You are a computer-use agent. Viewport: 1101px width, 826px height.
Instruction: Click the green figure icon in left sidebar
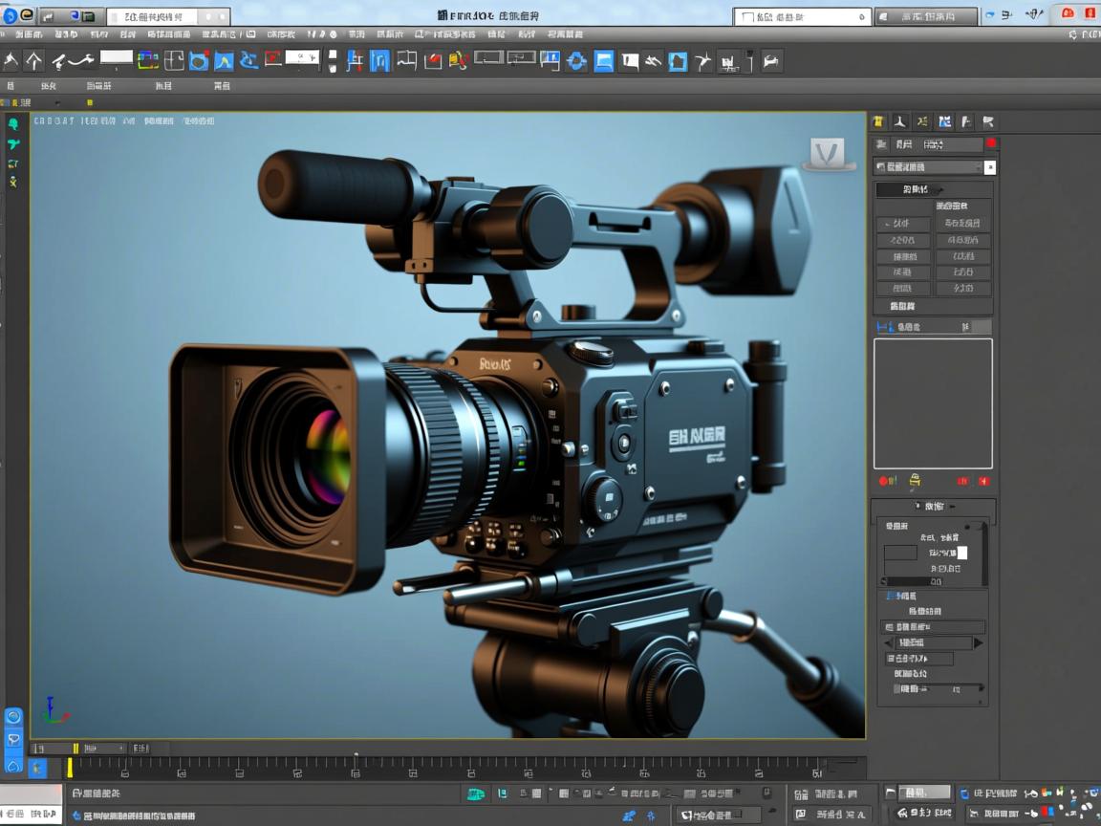(13, 124)
